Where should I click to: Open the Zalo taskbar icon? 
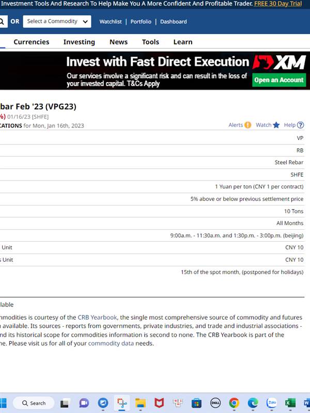[272, 403]
